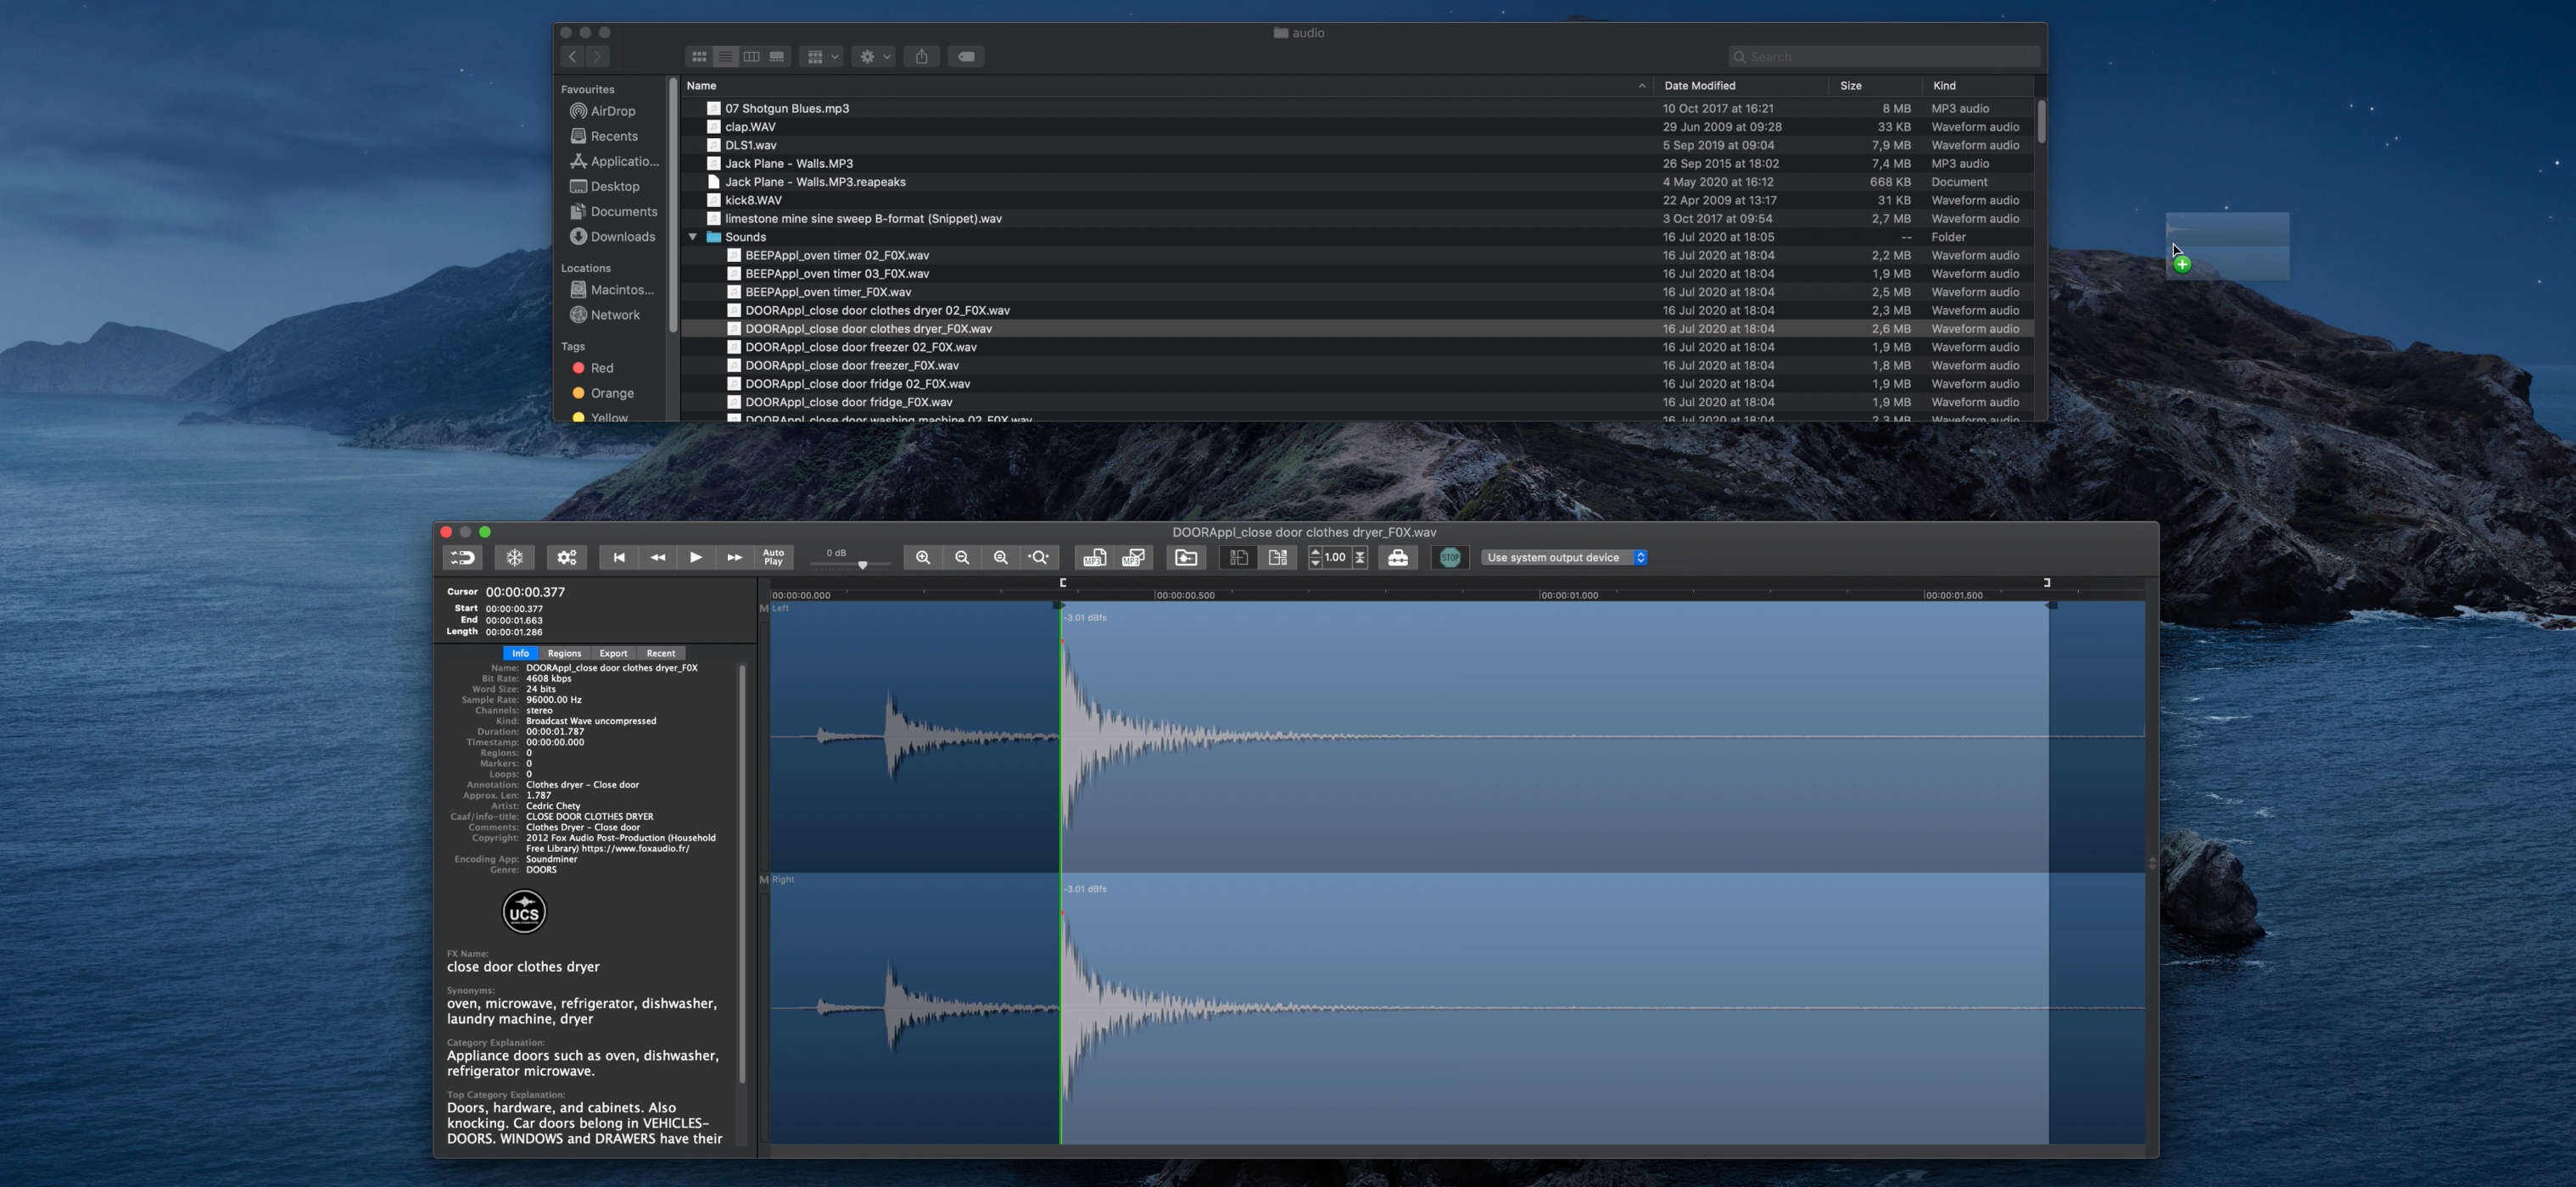Click the export tab in info panel

(612, 652)
